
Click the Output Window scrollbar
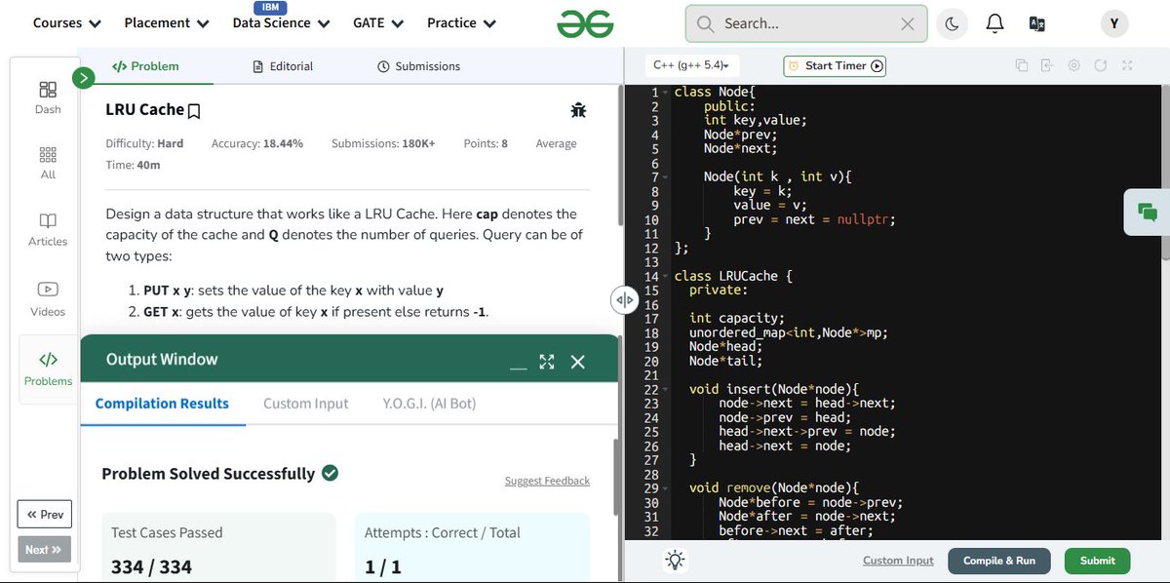pyautogui.click(x=614, y=478)
